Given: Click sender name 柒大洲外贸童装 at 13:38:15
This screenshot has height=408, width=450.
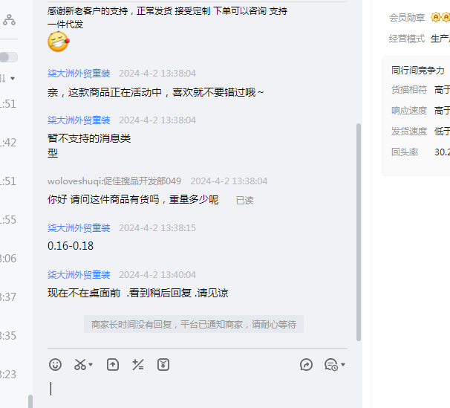Looking at the screenshot, I should coord(79,227).
